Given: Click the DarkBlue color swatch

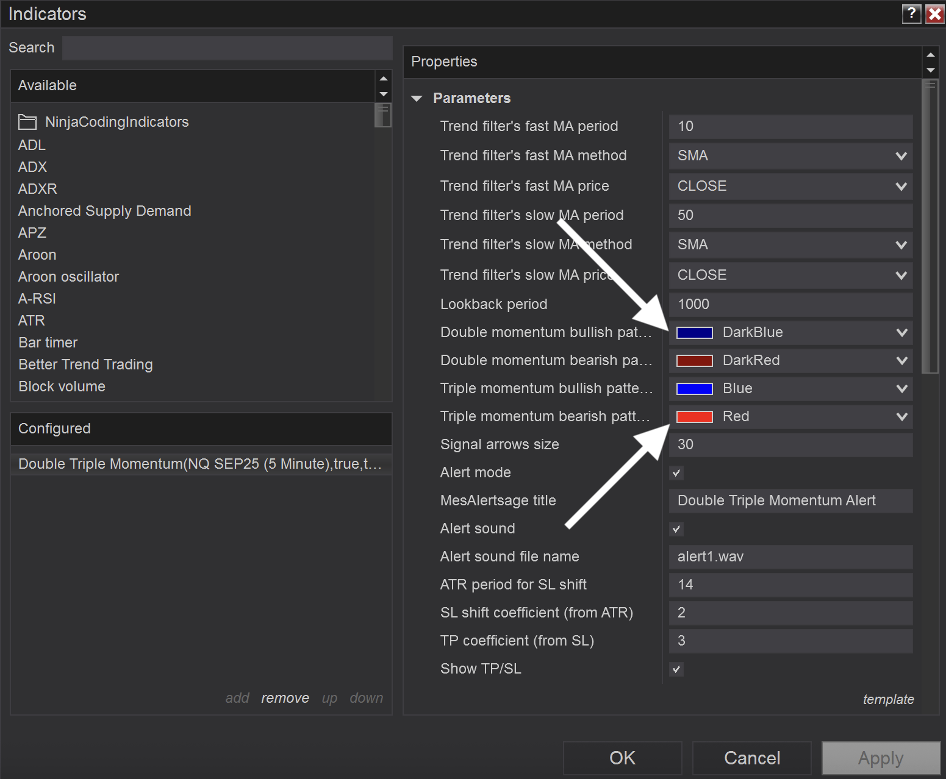Looking at the screenshot, I should point(694,333).
